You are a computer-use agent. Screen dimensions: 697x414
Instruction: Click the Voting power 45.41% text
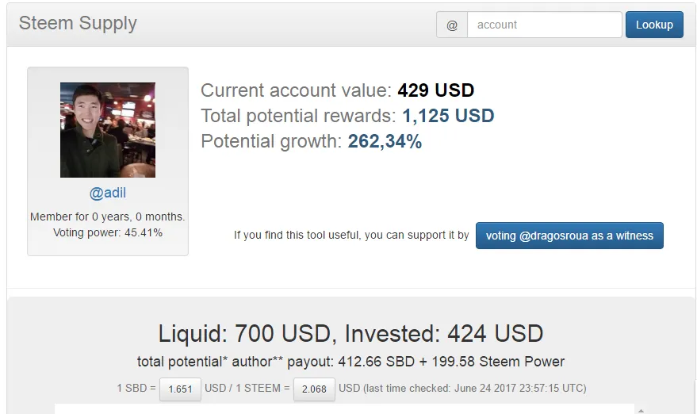pyautogui.click(x=108, y=232)
